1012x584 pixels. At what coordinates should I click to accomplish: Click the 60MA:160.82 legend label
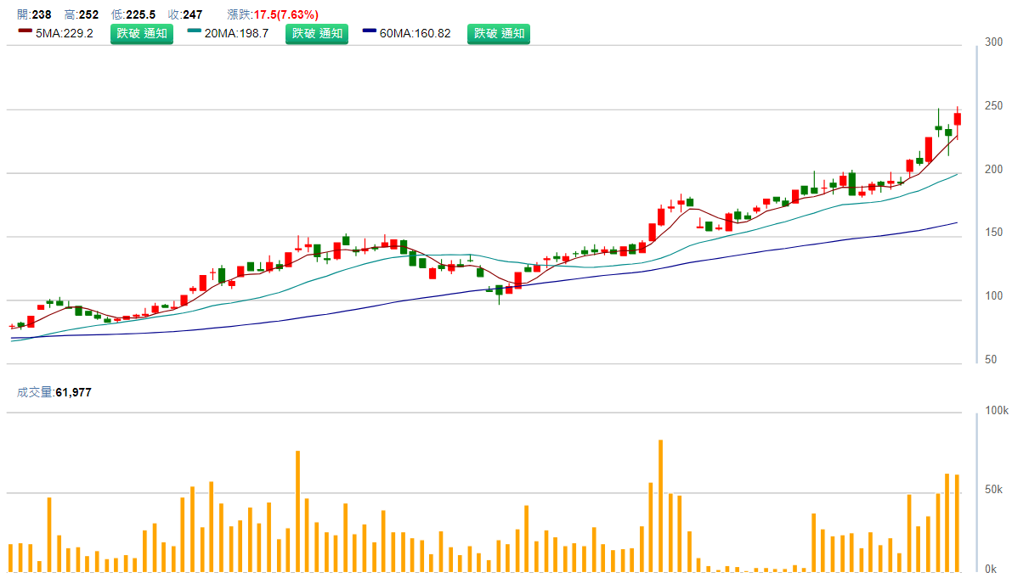[x=415, y=34]
